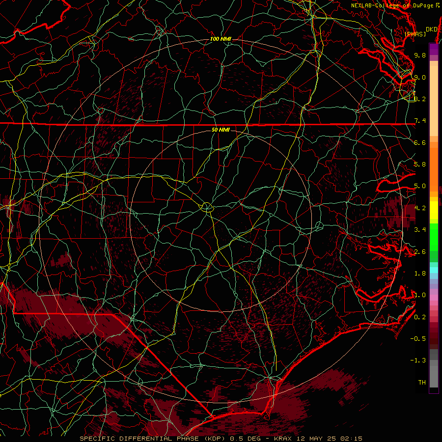Click the 50 NMI range ring label
The image size is (442, 442).
point(221,130)
